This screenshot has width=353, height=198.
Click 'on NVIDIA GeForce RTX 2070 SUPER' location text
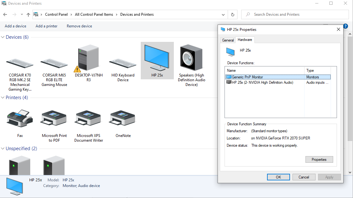click(x=281, y=138)
